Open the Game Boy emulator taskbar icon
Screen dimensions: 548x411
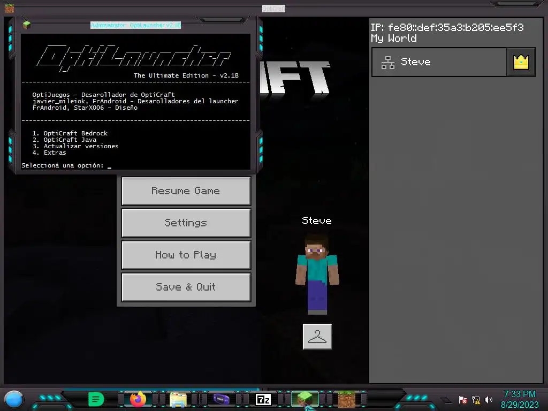click(x=221, y=399)
